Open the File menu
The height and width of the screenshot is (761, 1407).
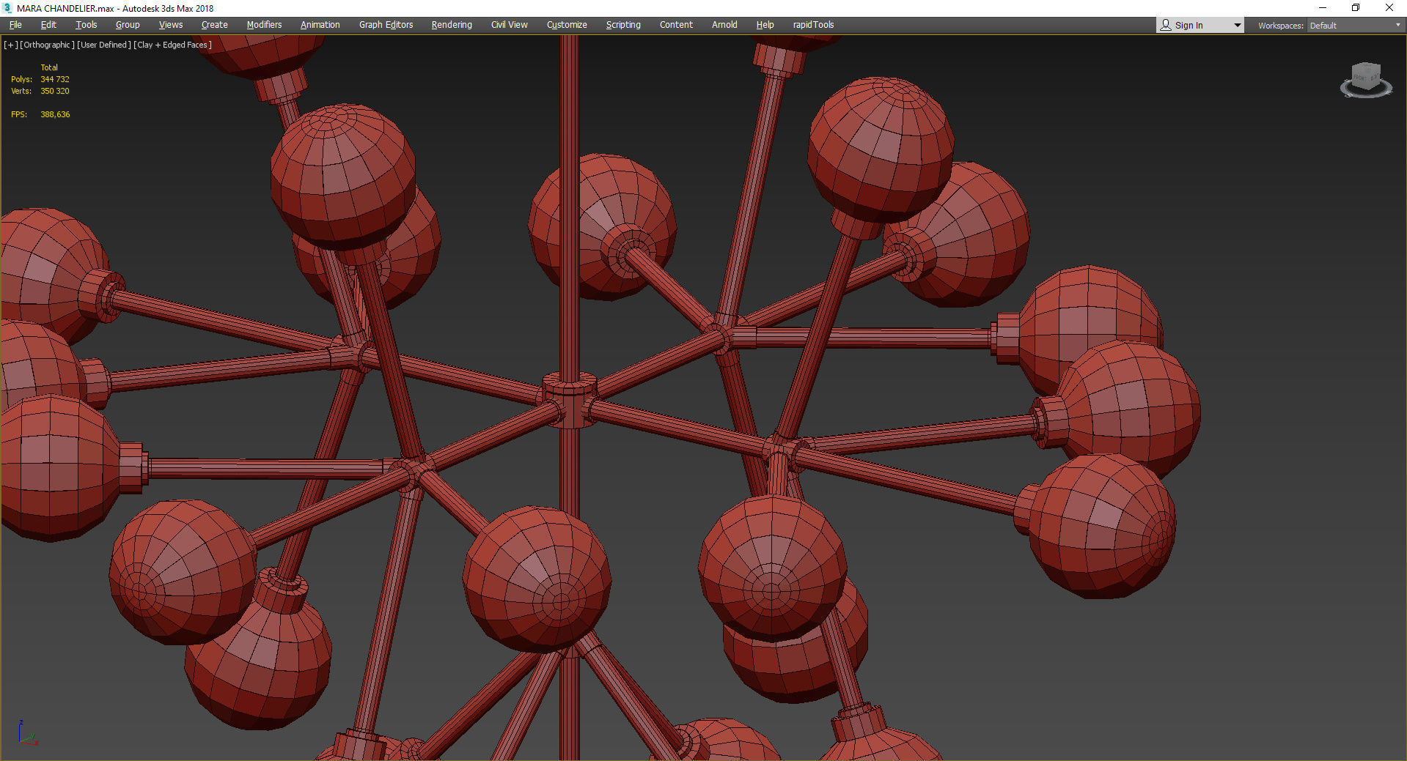15,25
